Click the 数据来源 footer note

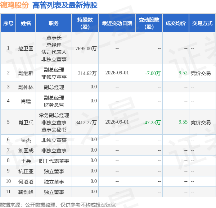pyautogui.click(x=58, y=205)
